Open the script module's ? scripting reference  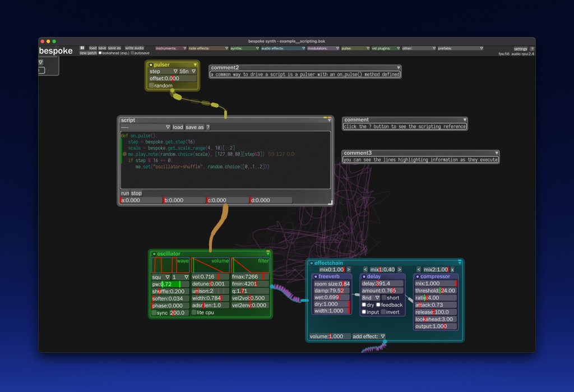coord(208,127)
